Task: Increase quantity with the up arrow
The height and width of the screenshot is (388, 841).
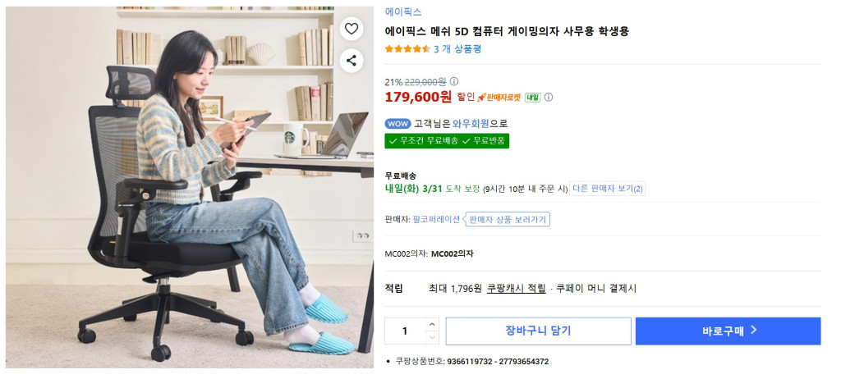Action: pos(432,324)
